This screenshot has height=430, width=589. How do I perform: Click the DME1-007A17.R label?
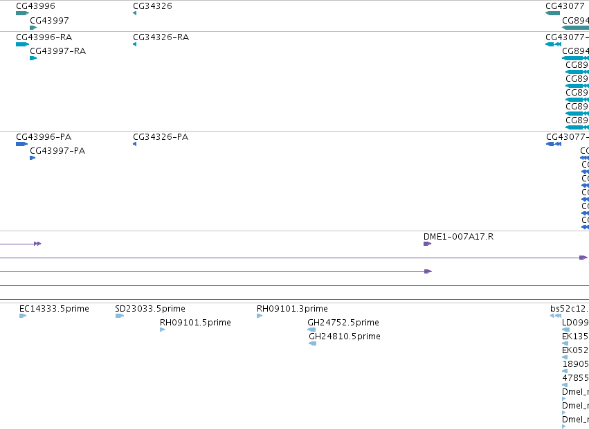pos(458,237)
